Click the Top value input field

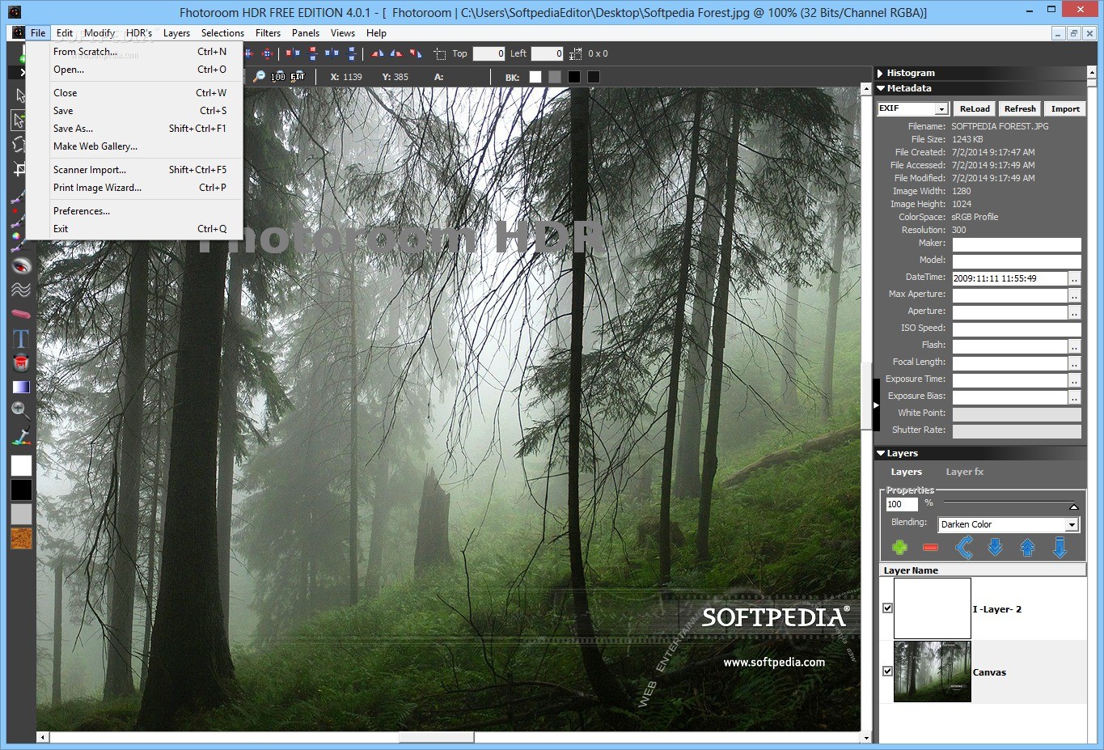tap(489, 54)
